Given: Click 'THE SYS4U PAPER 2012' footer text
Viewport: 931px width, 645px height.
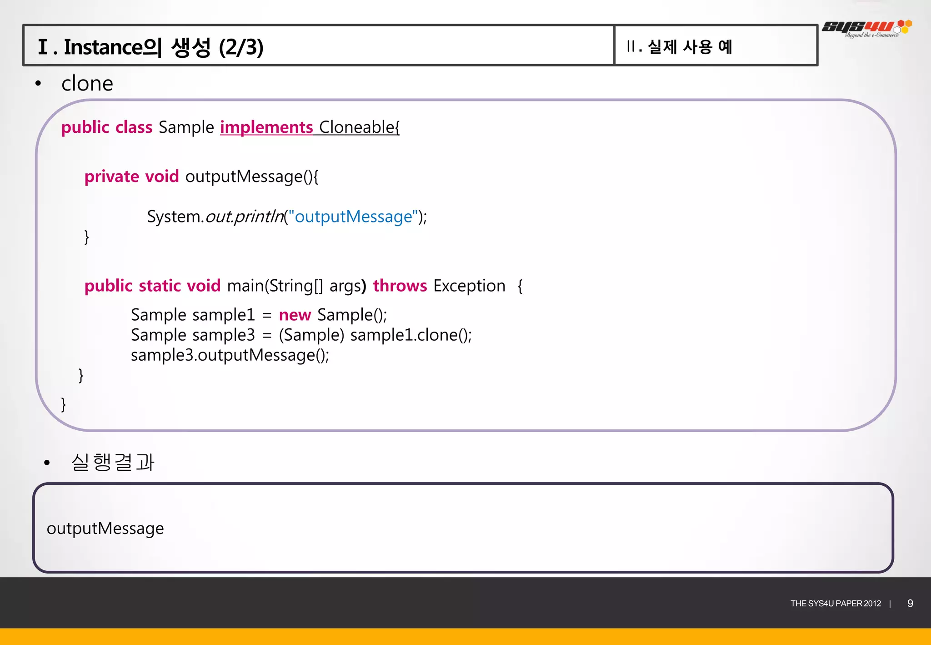Looking at the screenshot, I should click(836, 604).
